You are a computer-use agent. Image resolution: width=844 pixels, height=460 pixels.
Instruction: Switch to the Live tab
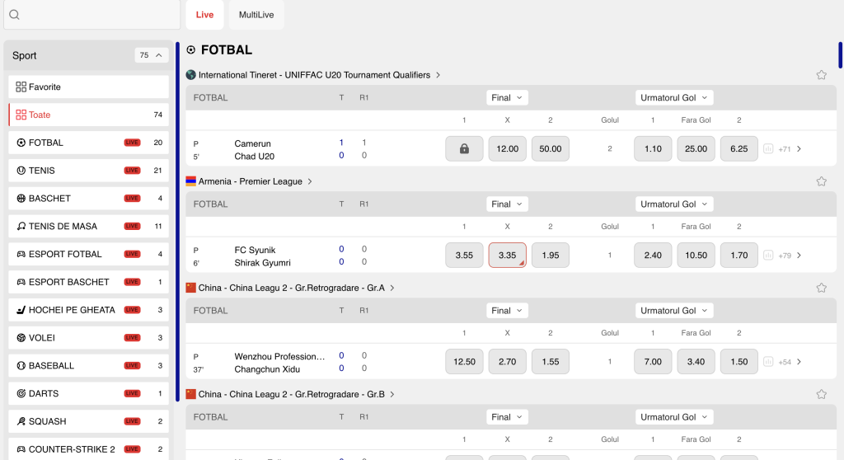click(x=204, y=15)
